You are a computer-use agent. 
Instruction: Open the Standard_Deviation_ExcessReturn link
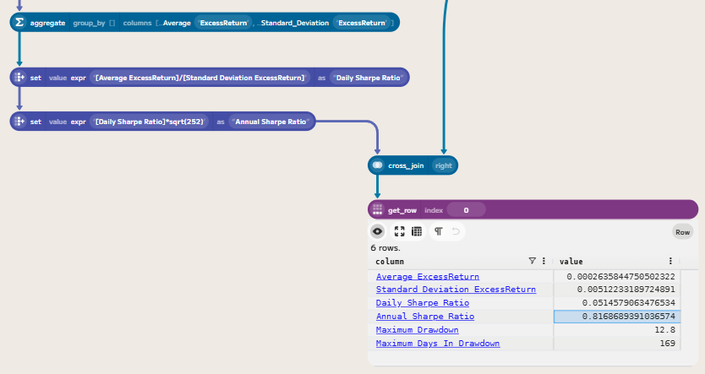click(456, 290)
